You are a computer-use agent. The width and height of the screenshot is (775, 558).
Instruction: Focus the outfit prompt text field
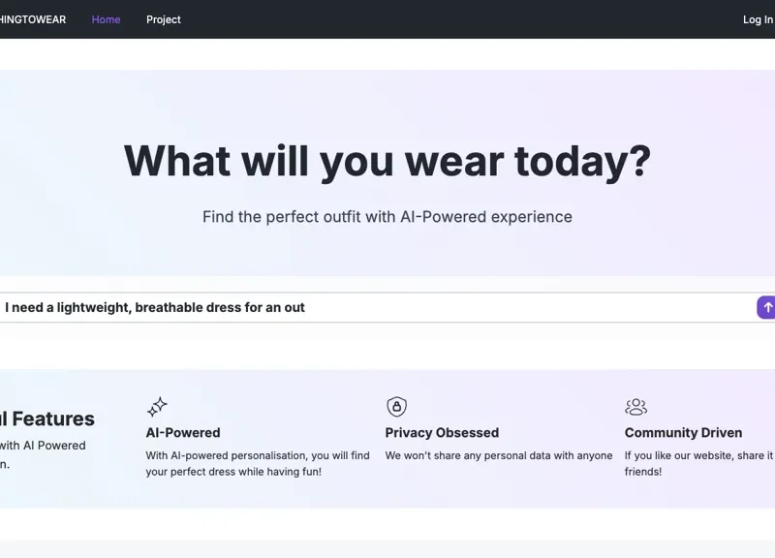368,307
